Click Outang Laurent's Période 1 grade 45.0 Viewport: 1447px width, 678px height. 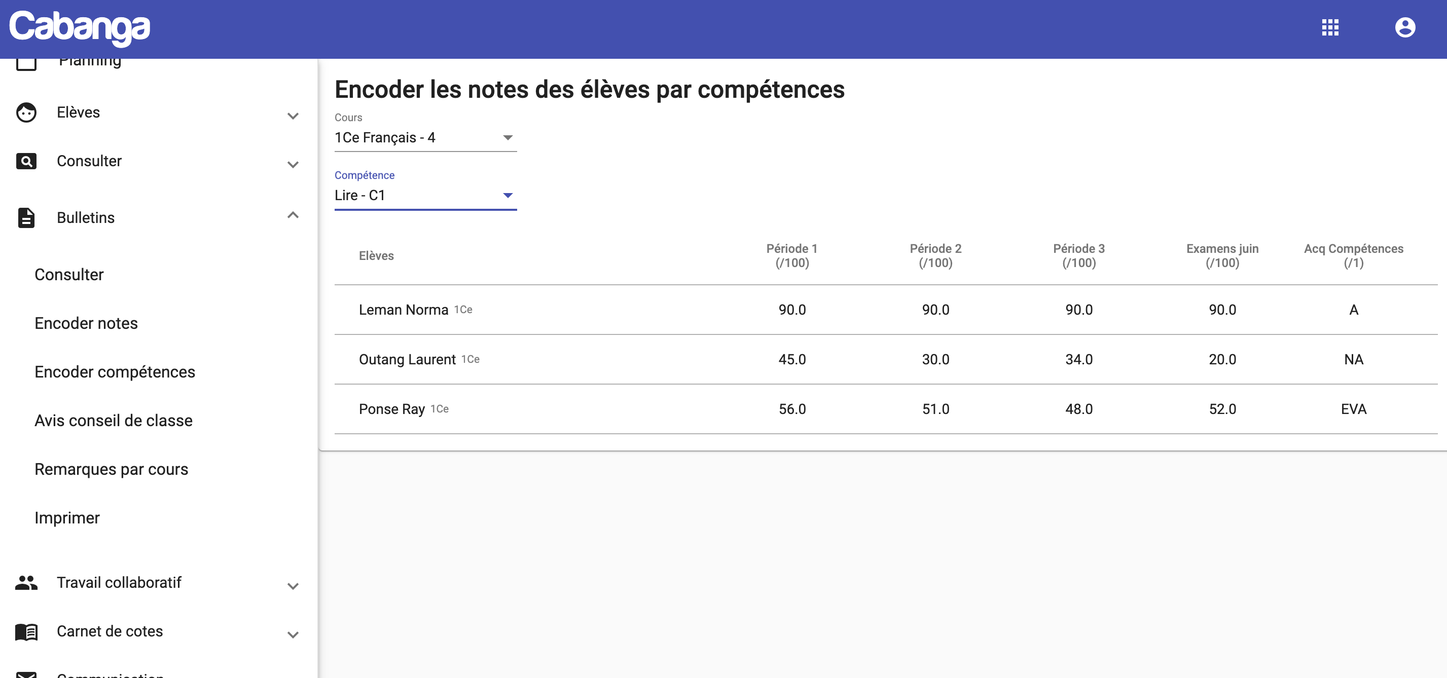[792, 360]
